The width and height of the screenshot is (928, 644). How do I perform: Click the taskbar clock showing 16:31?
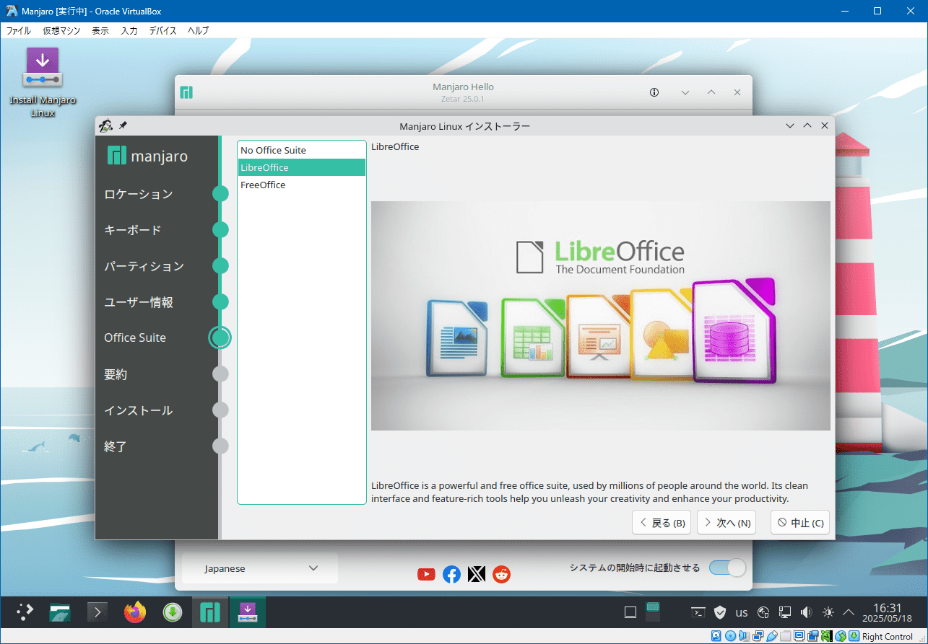[888, 613]
